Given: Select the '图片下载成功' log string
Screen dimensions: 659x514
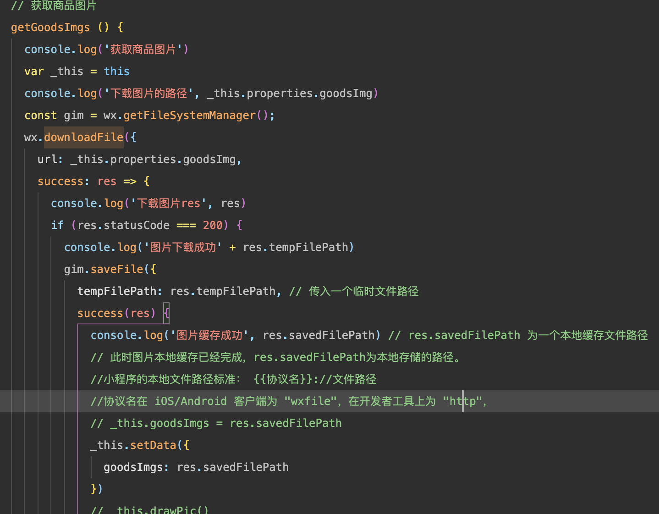Looking at the screenshot, I should [x=182, y=247].
